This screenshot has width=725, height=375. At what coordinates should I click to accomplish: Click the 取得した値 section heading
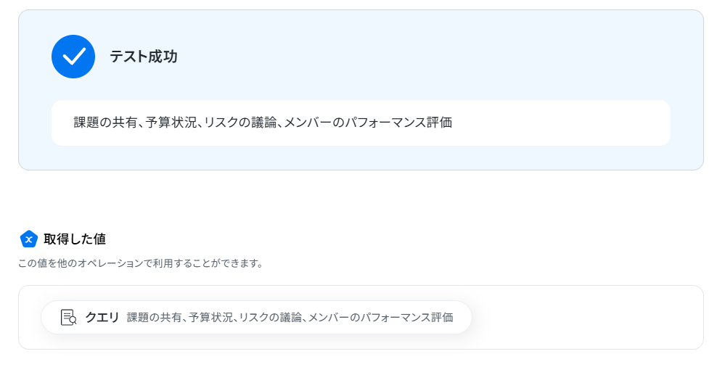click(75, 239)
